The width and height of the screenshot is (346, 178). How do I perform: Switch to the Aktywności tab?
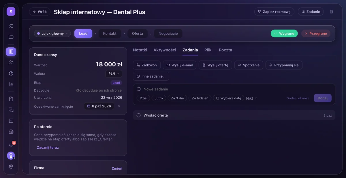pyautogui.click(x=165, y=50)
